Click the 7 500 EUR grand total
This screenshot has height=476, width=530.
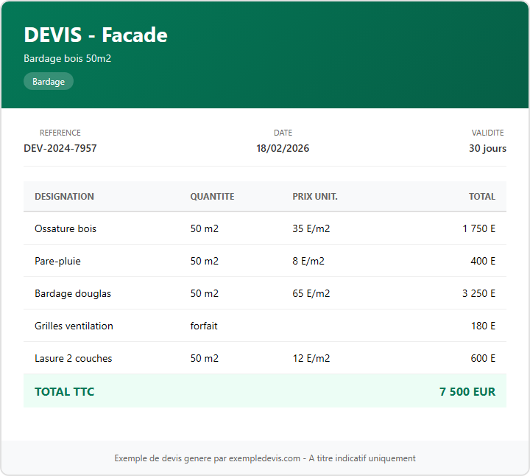pos(467,391)
